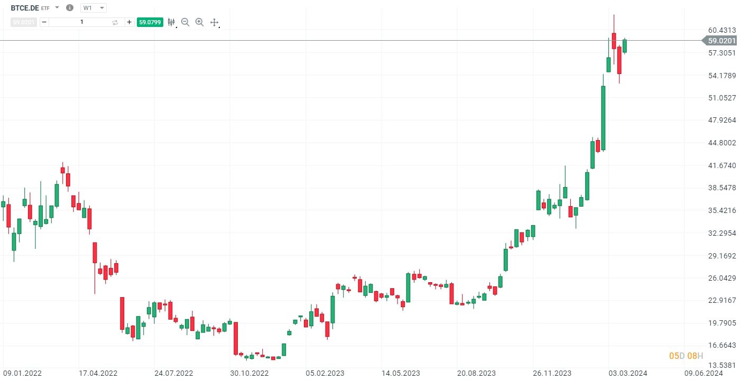The width and height of the screenshot is (741, 380).
Task: Click the grey 59.0201 sell price button
Action: pyautogui.click(x=24, y=22)
